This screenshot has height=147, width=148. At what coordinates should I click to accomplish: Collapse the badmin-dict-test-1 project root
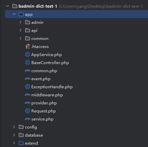[8, 6]
